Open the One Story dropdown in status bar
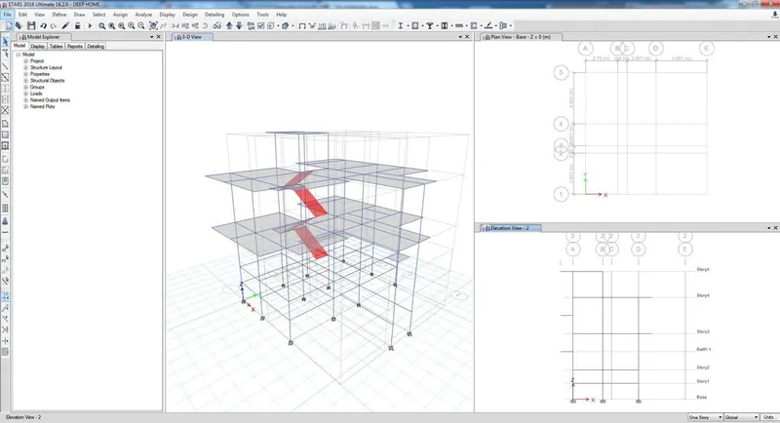Viewport: 780px width, 423px height. 705,417
